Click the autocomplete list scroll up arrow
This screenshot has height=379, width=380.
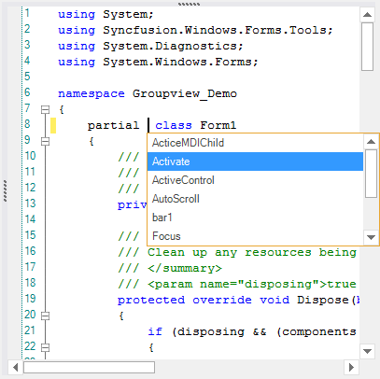coord(371,142)
